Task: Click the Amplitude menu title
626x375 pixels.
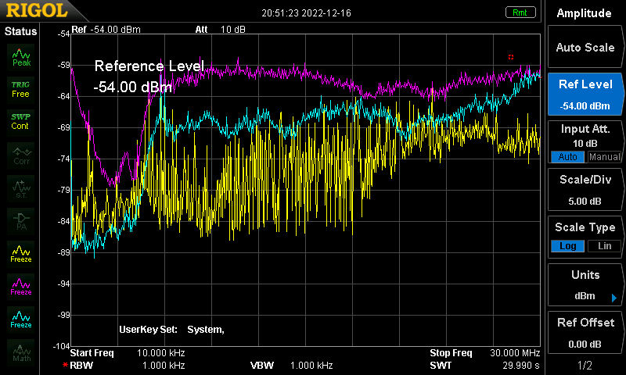Action: click(x=584, y=13)
